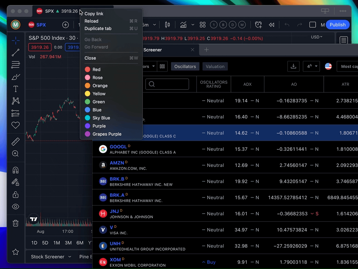Click the fullscreen square icon in toolbar
Screen dimensions: 358x269
pos(312,25)
